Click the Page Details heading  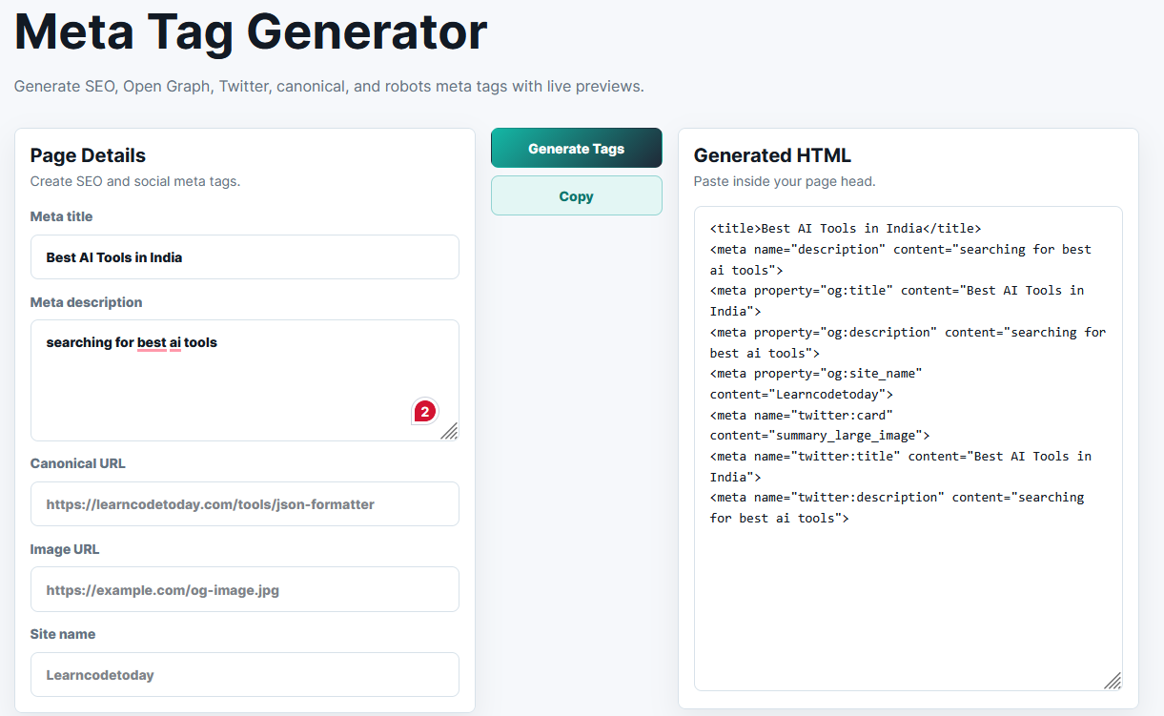coord(88,155)
